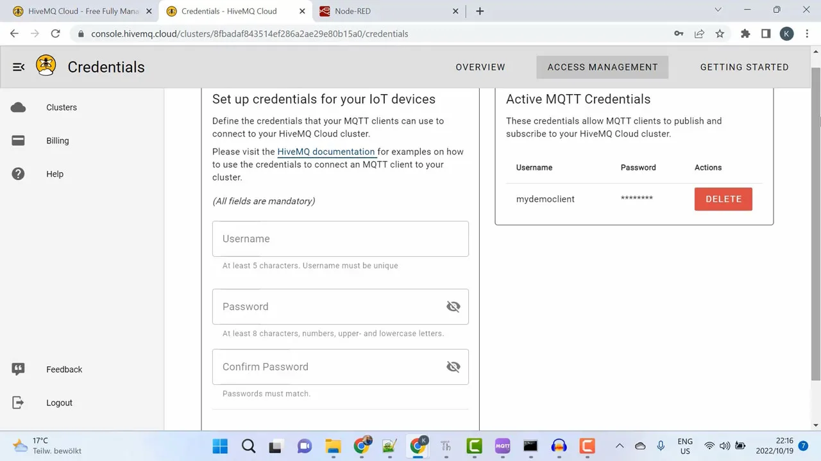Click Logout in the sidebar
The height and width of the screenshot is (461, 821).
[x=59, y=403]
